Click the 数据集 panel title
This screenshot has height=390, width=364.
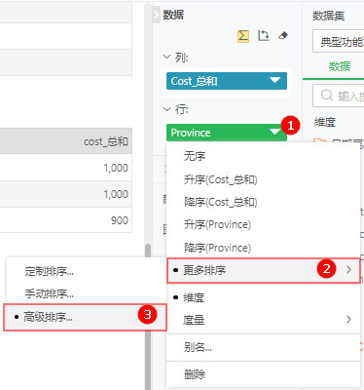click(x=328, y=16)
